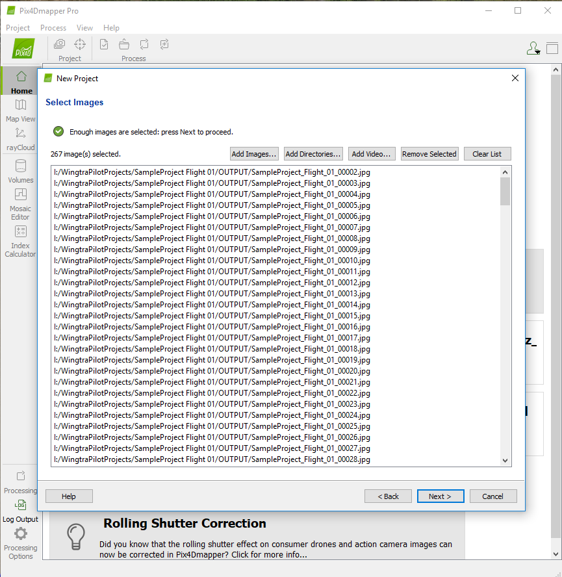Screen dimensions: 562x577
Task: Open the Image Properties Editor toolbar icon
Action: click(x=60, y=44)
